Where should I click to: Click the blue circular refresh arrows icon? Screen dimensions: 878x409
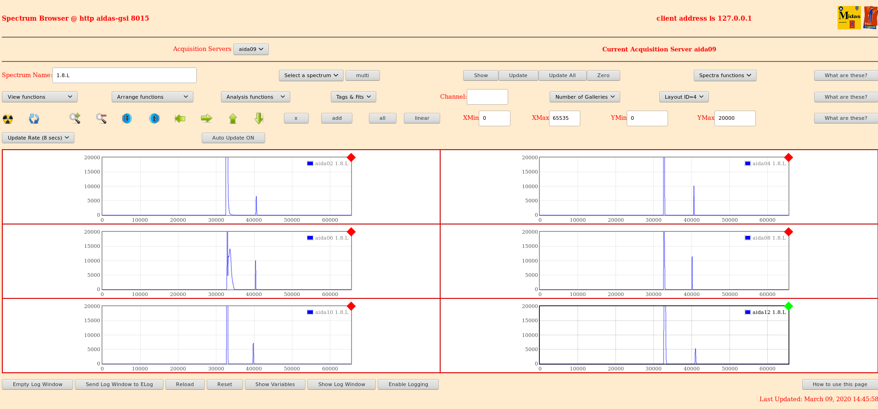click(34, 119)
